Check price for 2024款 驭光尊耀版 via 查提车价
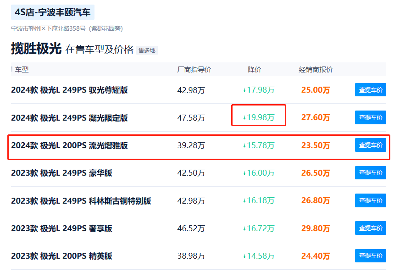394x272 pixels. click(x=371, y=90)
